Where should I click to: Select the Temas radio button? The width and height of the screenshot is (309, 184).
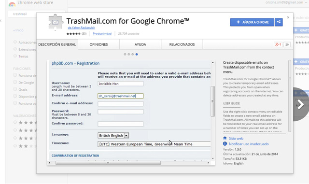point(15,56)
